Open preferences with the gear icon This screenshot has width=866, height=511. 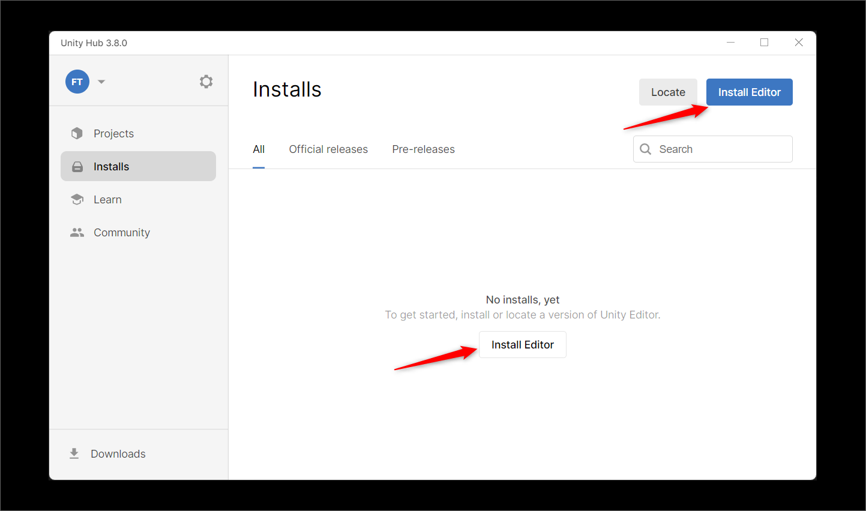click(x=206, y=82)
